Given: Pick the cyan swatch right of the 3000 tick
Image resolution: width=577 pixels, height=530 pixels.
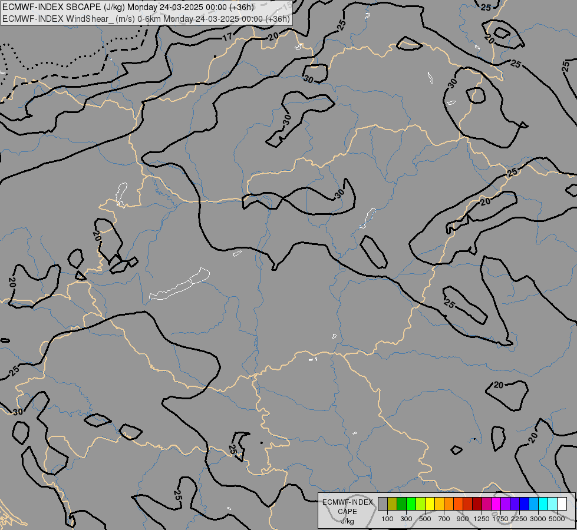Looking at the screenshot, I should tap(543, 503).
